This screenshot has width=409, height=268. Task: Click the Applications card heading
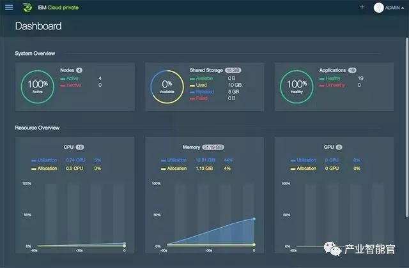(332, 70)
